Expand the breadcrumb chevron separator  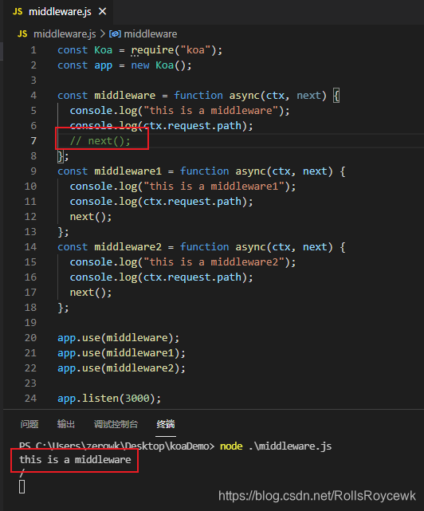pyautogui.click(x=103, y=34)
